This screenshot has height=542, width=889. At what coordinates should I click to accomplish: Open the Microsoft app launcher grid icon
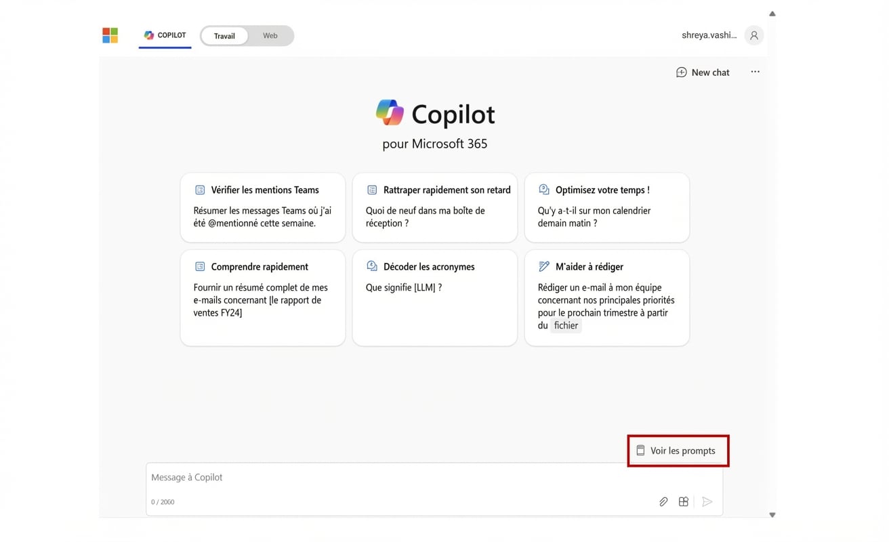[x=110, y=35]
